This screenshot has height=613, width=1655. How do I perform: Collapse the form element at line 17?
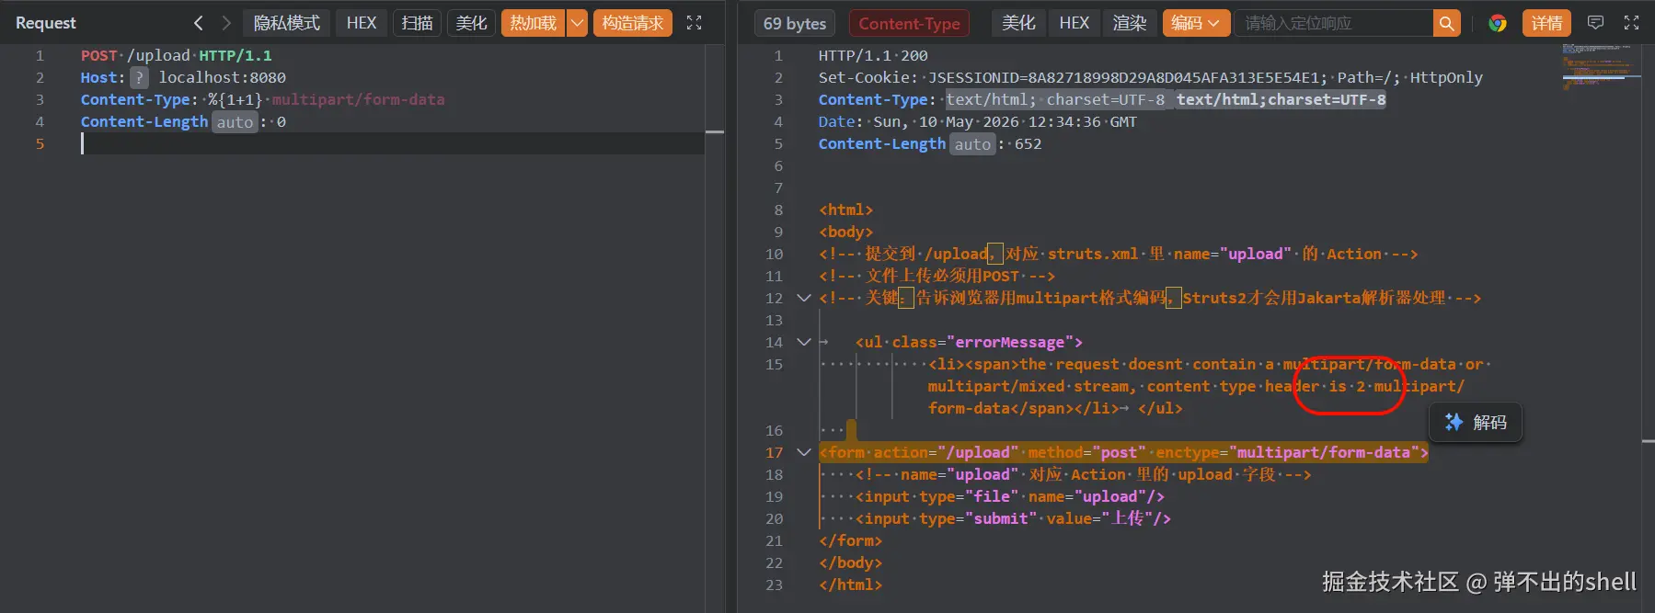pyautogui.click(x=803, y=452)
